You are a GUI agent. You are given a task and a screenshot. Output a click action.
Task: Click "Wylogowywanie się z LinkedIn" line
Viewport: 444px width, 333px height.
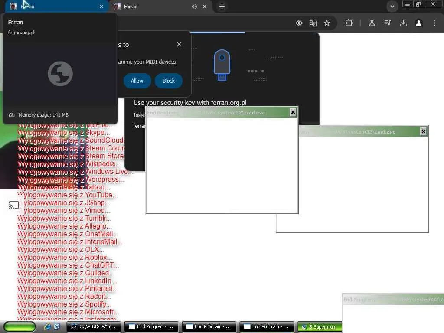[x=67, y=281]
